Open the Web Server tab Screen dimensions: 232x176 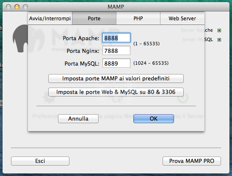(182, 18)
